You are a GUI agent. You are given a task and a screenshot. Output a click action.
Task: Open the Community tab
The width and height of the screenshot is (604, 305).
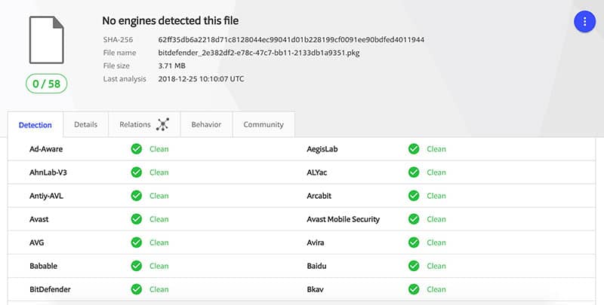coord(263,124)
